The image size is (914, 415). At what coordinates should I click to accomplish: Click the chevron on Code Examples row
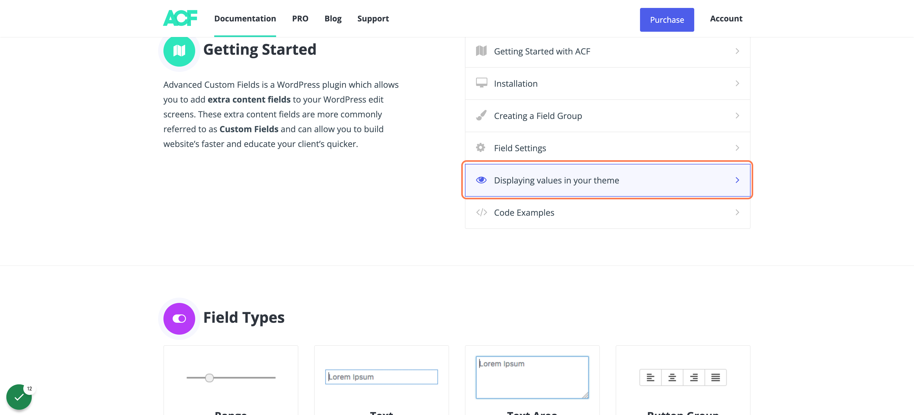pos(737,213)
